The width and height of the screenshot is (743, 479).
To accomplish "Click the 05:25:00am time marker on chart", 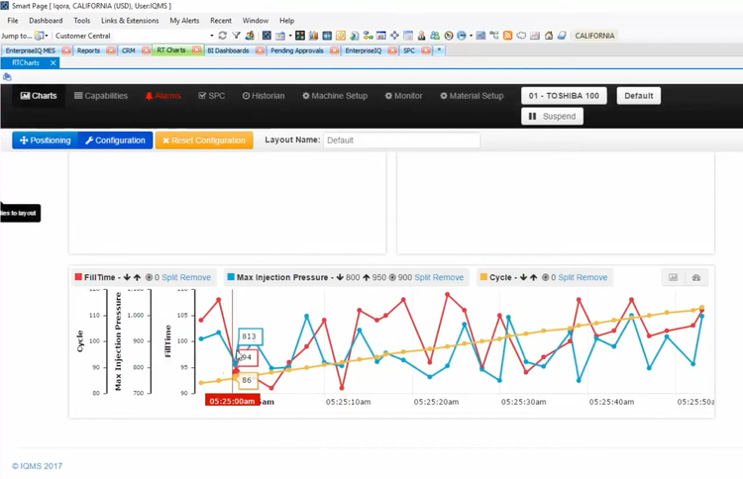I will point(232,401).
